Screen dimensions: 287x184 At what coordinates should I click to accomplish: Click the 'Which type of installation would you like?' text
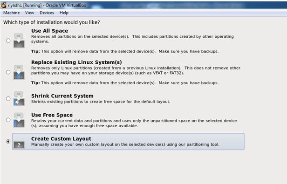[x=52, y=22]
